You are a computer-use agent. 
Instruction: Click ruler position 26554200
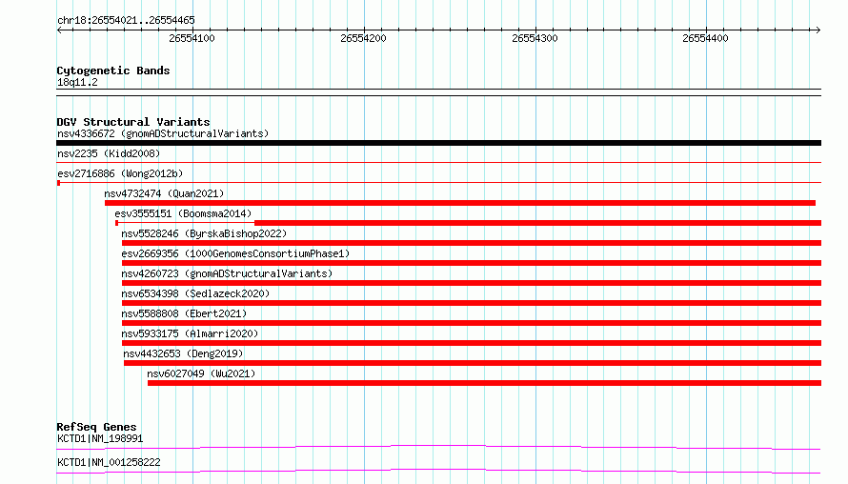pos(363,38)
